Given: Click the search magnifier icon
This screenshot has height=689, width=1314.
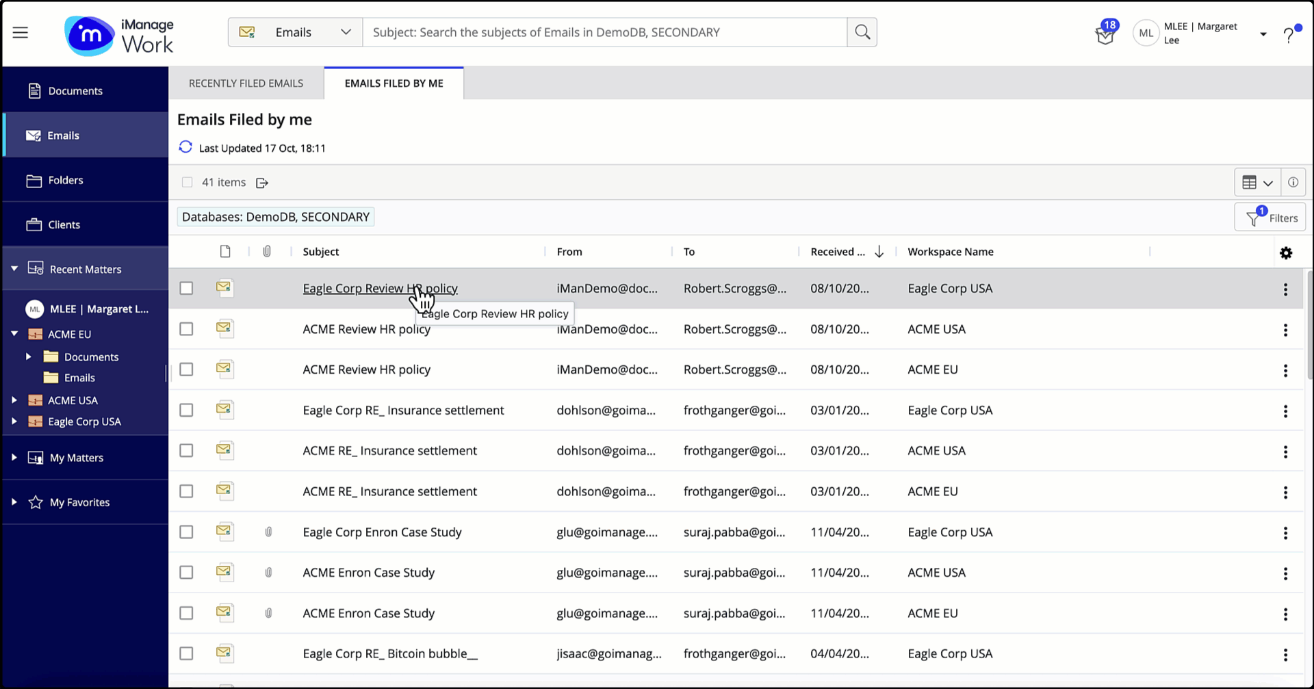Looking at the screenshot, I should pyautogui.click(x=862, y=32).
